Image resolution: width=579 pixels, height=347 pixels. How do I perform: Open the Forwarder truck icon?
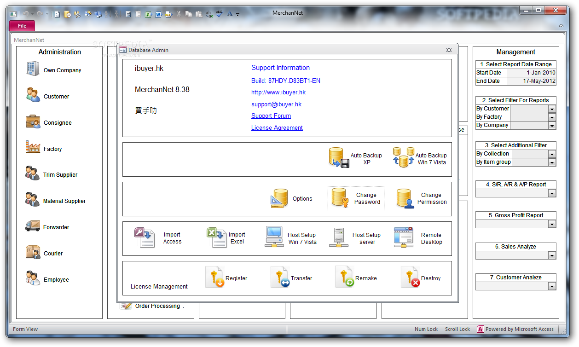(32, 226)
